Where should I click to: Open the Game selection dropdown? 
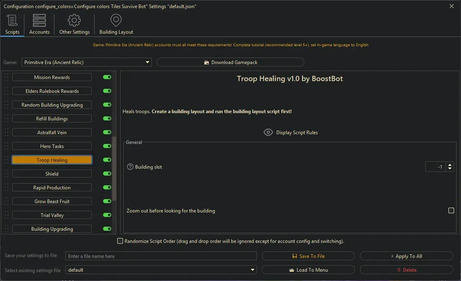coord(147,62)
